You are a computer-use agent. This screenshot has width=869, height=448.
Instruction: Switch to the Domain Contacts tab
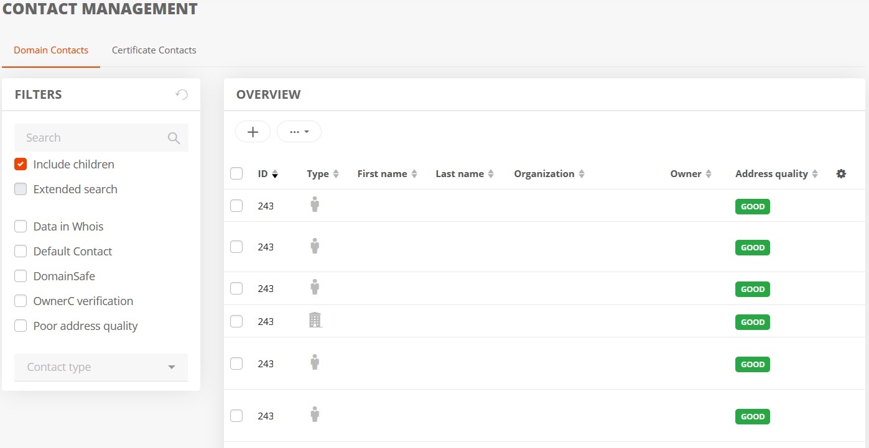click(51, 50)
